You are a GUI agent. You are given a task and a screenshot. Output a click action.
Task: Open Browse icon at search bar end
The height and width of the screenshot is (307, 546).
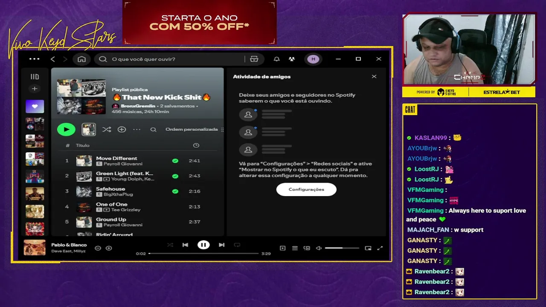(254, 59)
